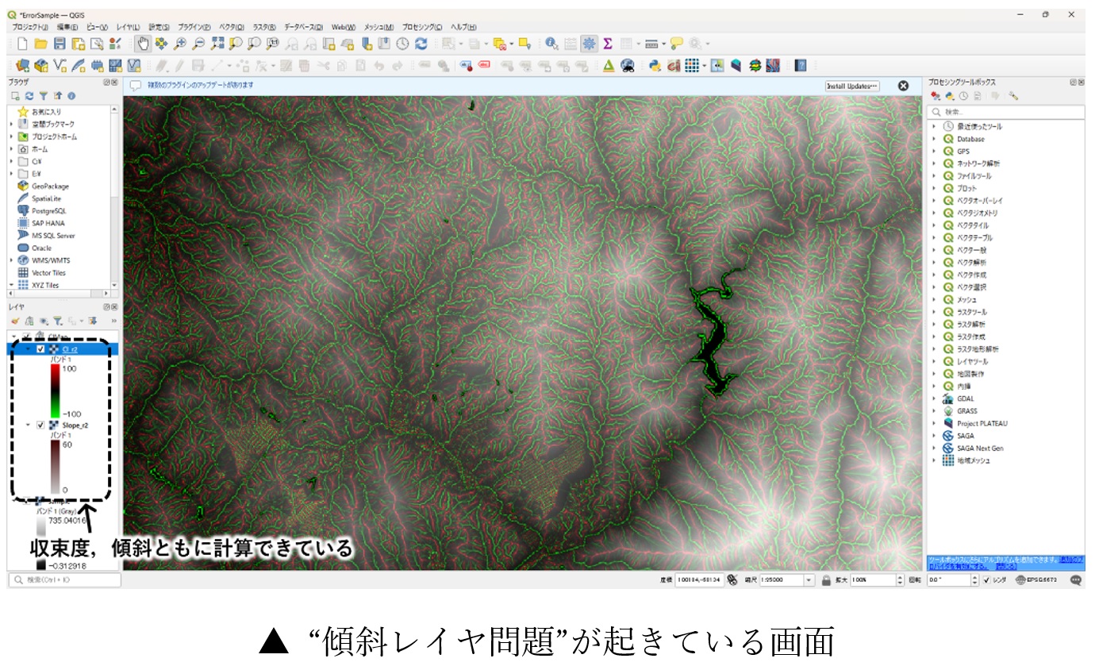
Task: Expand the SAGA Next Gen toolbox group
Action: pos(935,448)
